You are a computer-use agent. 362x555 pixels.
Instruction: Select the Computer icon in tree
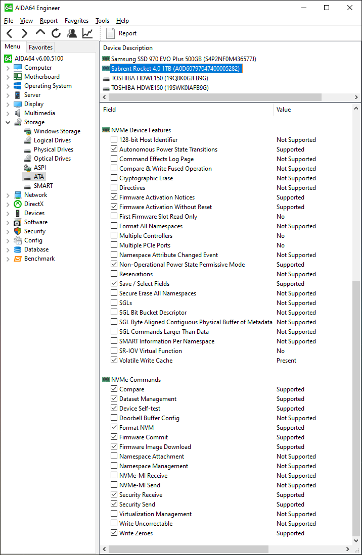(x=18, y=68)
